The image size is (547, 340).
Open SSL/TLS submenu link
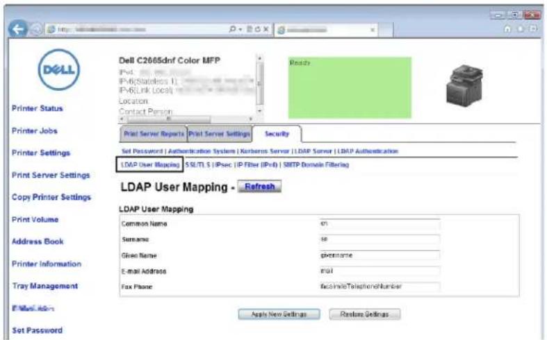click(x=197, y=164)
